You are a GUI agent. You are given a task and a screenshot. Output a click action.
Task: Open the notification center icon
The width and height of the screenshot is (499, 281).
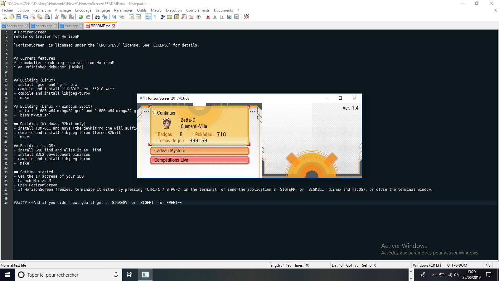pos(489,275)
